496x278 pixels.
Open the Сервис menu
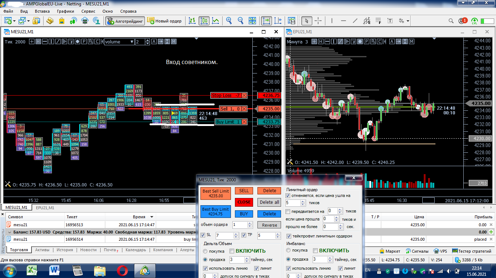89,11
